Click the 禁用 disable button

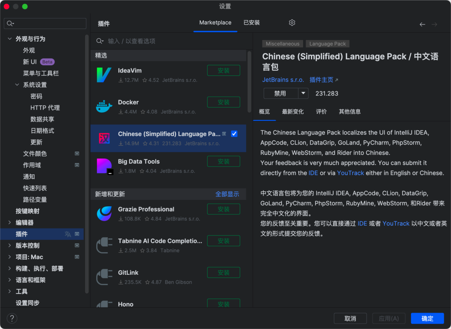click(281, 93)
